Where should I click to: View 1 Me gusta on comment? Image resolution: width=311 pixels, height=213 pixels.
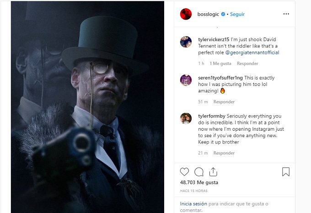220,64
